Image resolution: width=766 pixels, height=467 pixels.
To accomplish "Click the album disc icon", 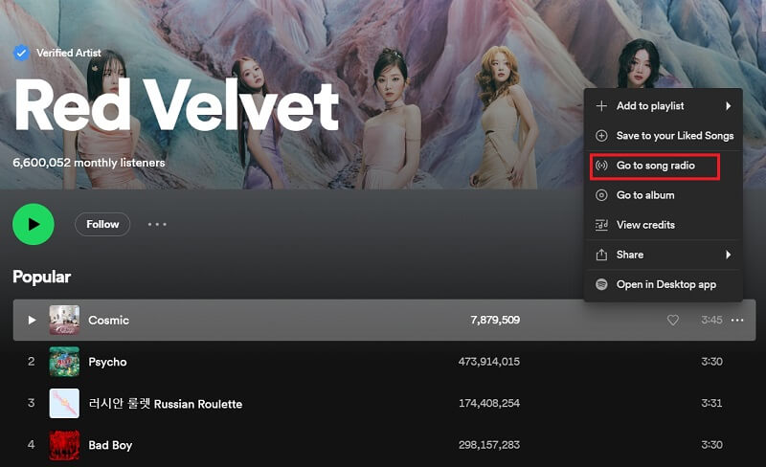I will pos(601,195).
